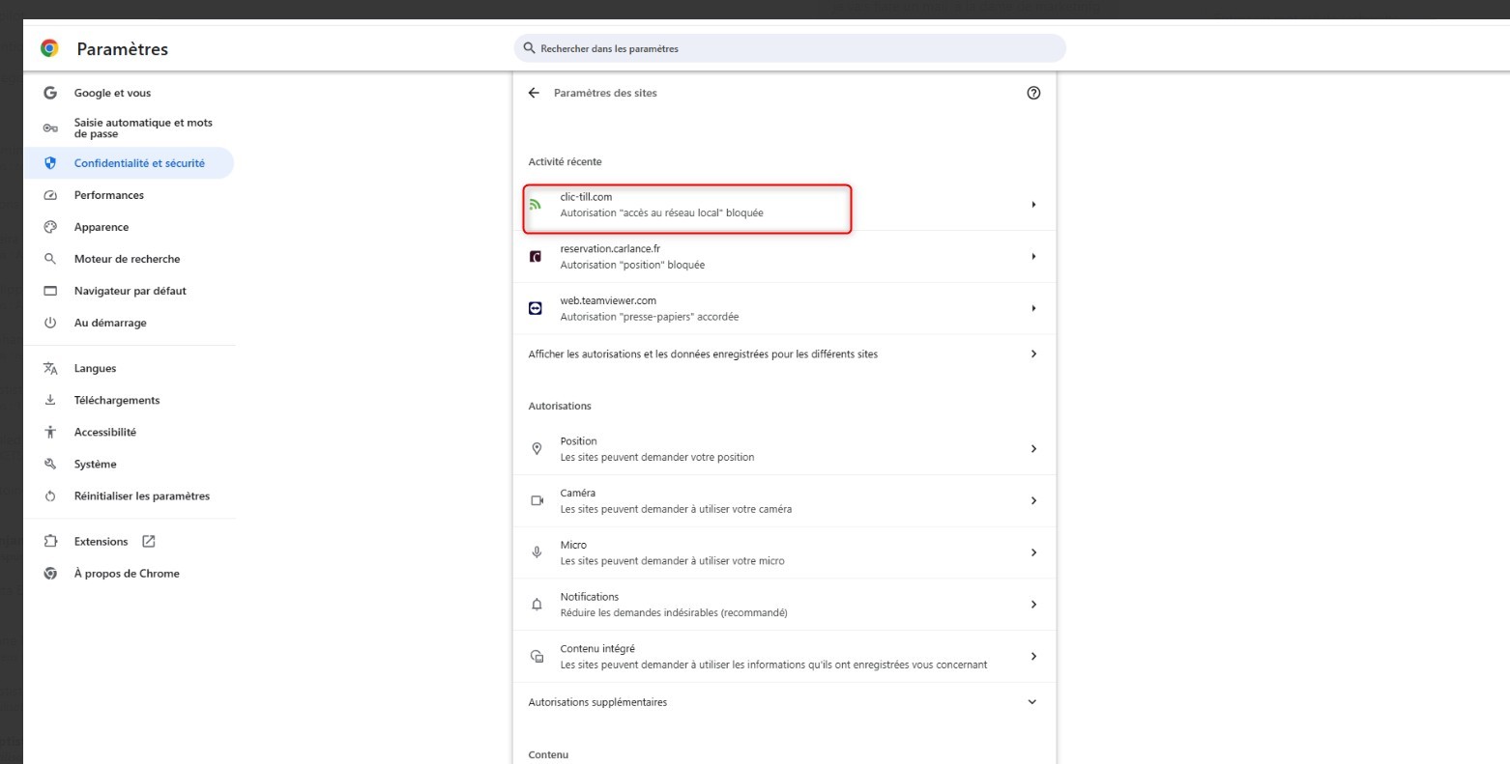
Task: Click À propos de Chrome
Action: pos(127,574)
